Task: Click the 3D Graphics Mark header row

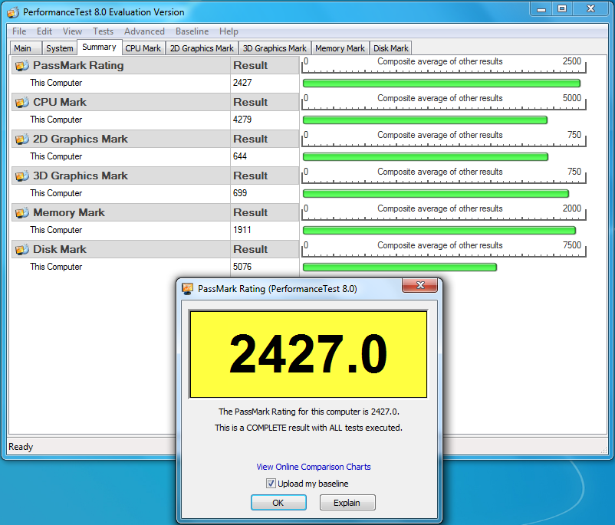Action: [156, 176]
